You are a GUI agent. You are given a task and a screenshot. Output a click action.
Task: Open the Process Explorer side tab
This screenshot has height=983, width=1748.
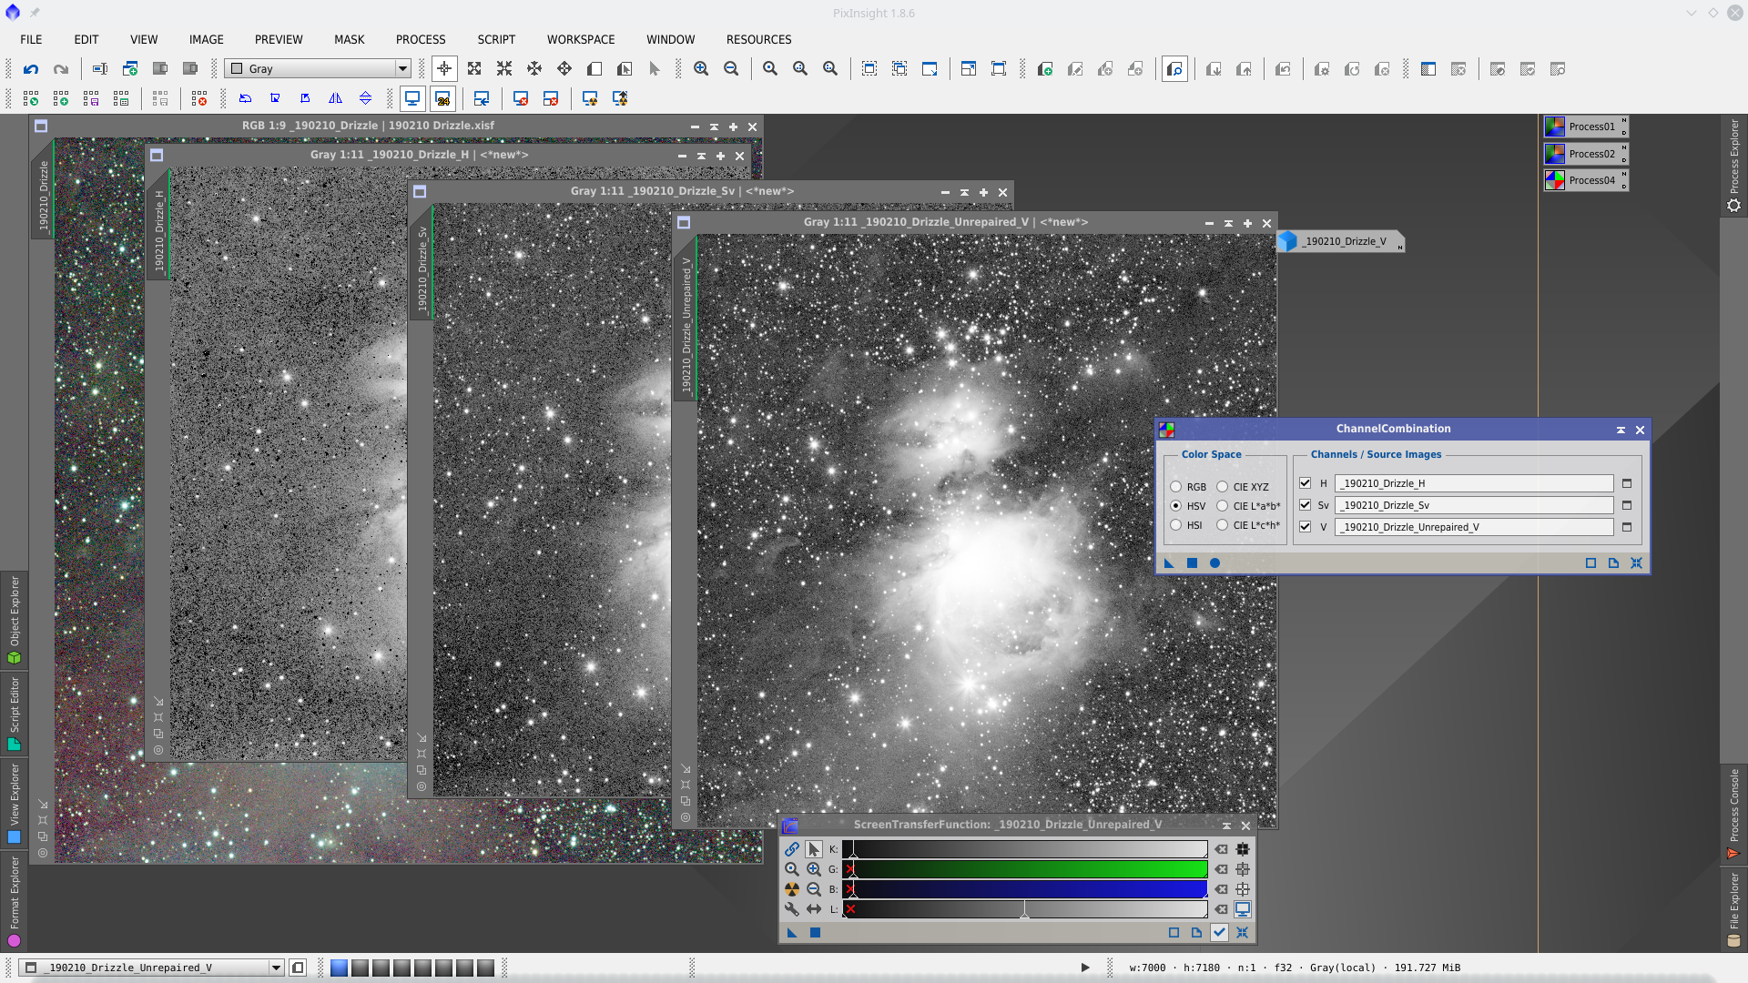1733,164
